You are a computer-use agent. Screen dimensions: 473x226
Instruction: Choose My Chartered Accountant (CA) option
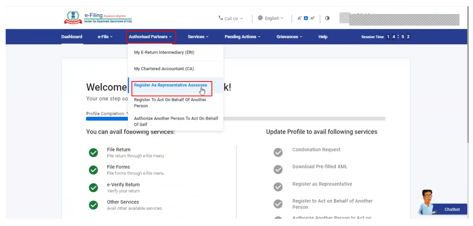pos(164,69)
